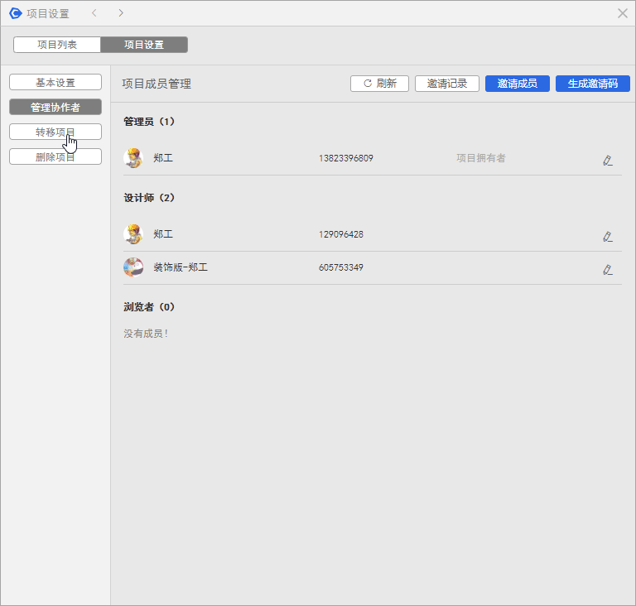The image size is (636, 606).
Task: Open 转移项目 in the sidebar
Action: (x=55, y=132)
